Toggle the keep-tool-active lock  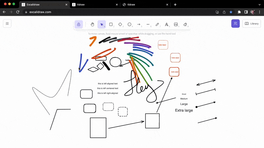tap(79, 24)
